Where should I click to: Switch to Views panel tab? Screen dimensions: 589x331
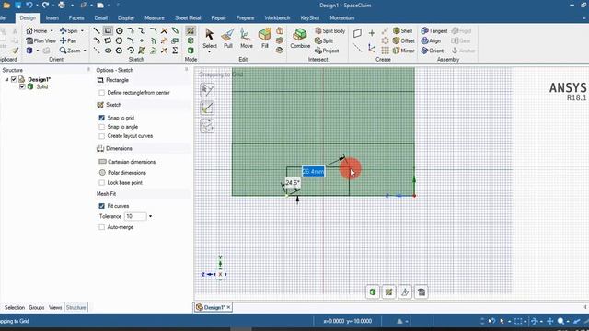pyautogui.click(x=55, y=307)
